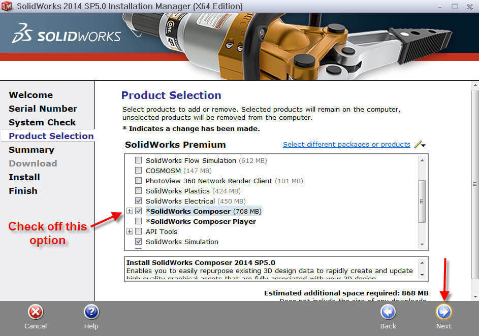Select SolidWorks Electrical row text
This screenshot has width=479, height=336.
[x=196, y=201]
